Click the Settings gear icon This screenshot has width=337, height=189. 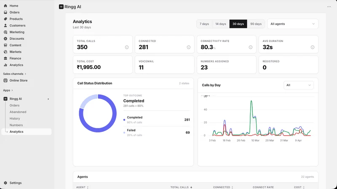click(x=5, y=183)
